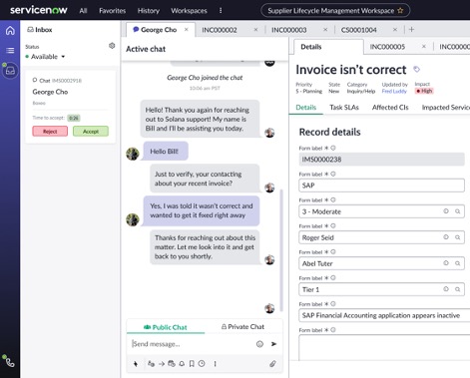470x378 pixels.
Task: Close the CS0001004 tab
Action: click(x=395, y=30)
